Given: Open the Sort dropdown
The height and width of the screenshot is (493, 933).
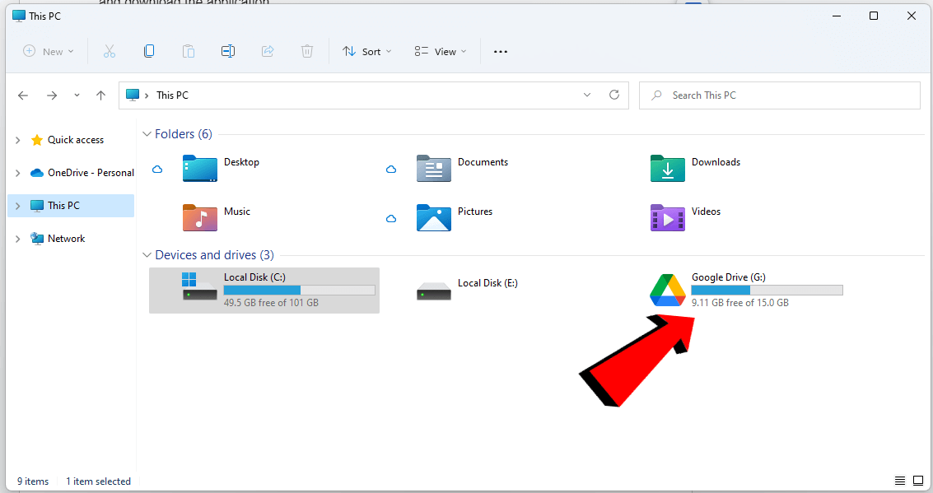Looking at the screenshot, I should click(366, 50).
